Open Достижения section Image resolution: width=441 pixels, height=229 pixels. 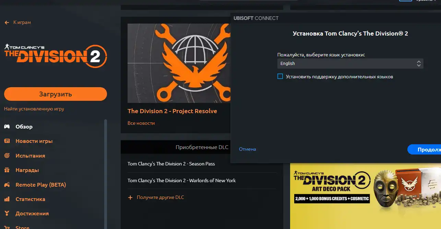pyautogui.click(x=32, y=214)
